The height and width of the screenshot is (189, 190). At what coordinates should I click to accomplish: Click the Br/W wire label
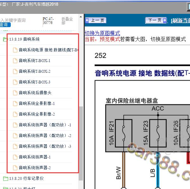119,173
